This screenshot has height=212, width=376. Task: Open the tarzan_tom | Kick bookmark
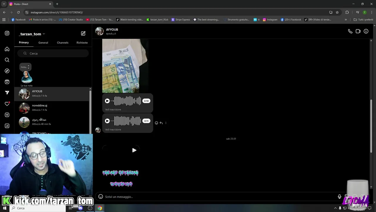tap(157, 20)
